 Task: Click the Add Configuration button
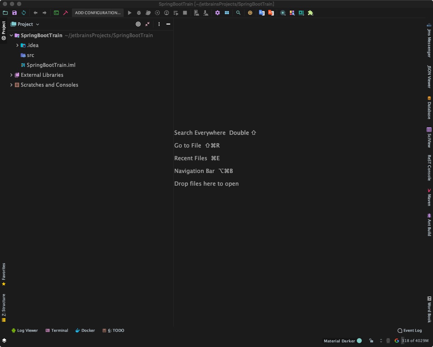coord(97,13)
